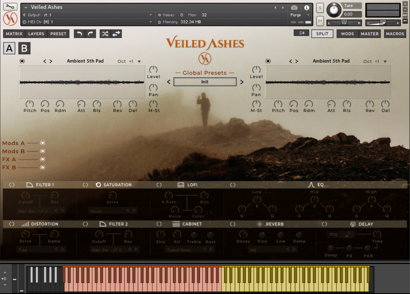Viewport: 410px width, 294px height.
Task: Open layer B octave dropdown arrow
Action: point(385,61)
